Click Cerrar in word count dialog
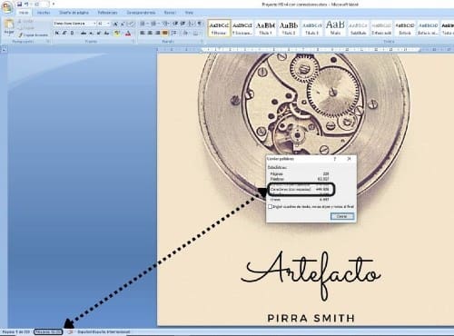The width and height of the screenshot is (454, 336). click(x=342, y=216)
